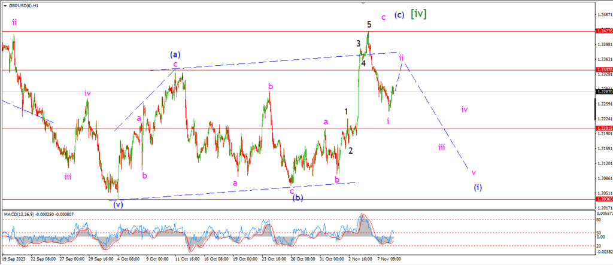Screen dimensions: 613x265
Task: Click the blue (a) wave label
Action: tap(175, 54)
